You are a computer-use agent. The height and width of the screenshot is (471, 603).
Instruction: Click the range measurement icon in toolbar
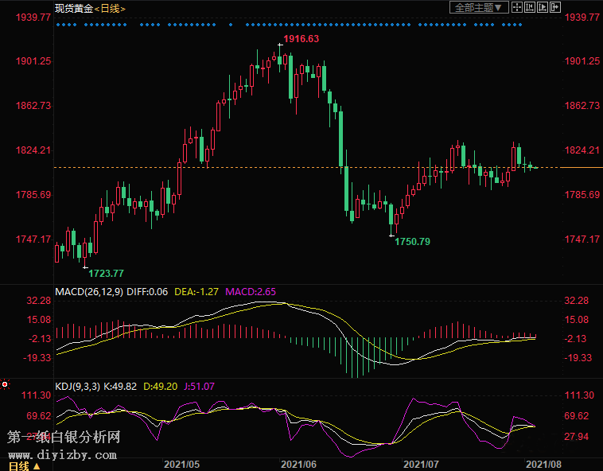(531, 7)
